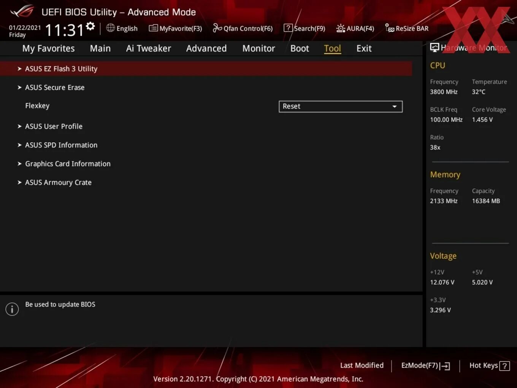Show Hot Keys help
The height and width of the screenshot is (388, 517).
(490, 366)
